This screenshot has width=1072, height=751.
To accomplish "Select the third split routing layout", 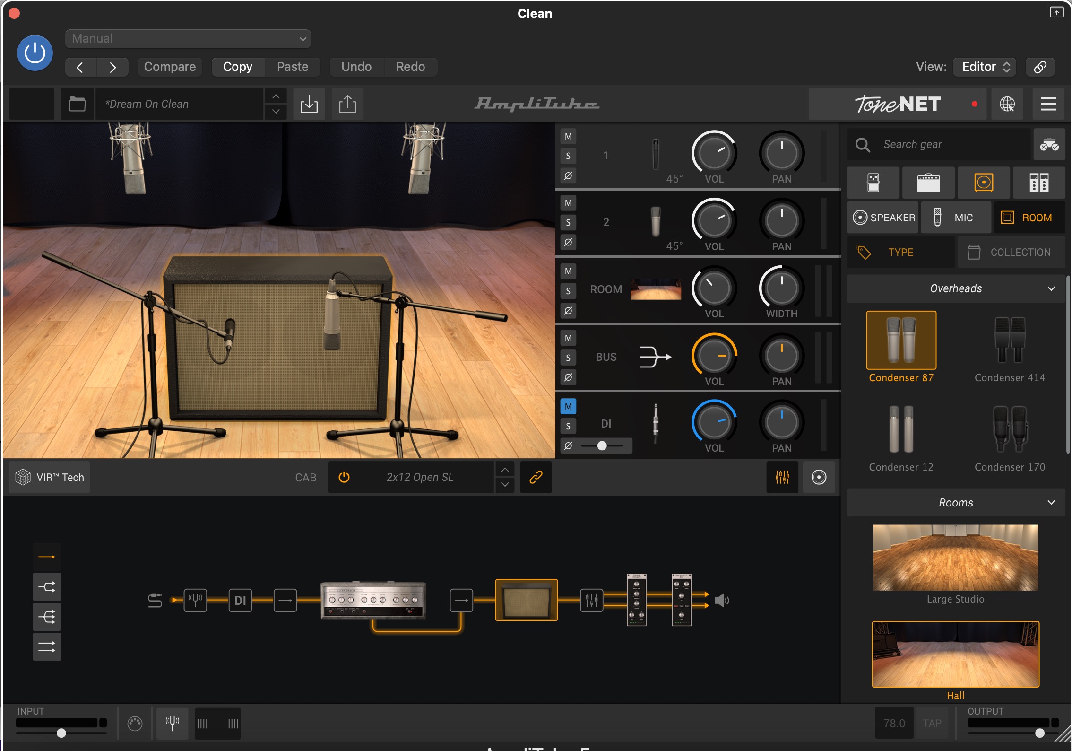I will (47, 617).
